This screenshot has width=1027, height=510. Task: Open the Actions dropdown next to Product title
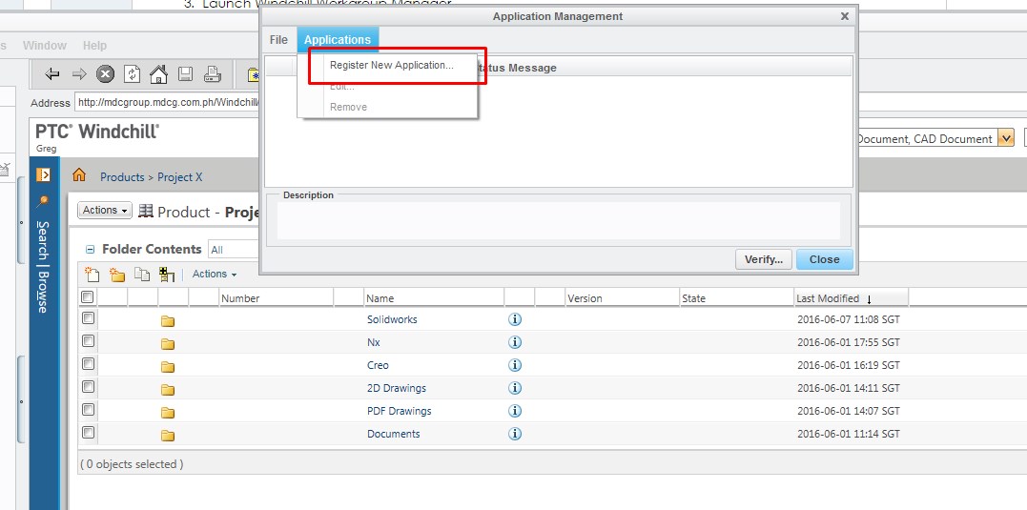pos(105,210)
